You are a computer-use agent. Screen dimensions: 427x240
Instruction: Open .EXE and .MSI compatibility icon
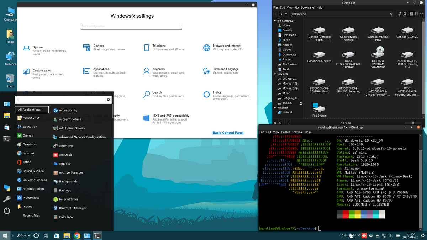(x=146, y=118)
